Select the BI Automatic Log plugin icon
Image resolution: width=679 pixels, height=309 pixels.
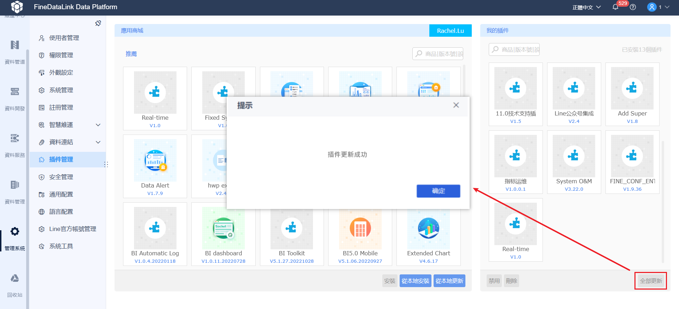(155, 228)
